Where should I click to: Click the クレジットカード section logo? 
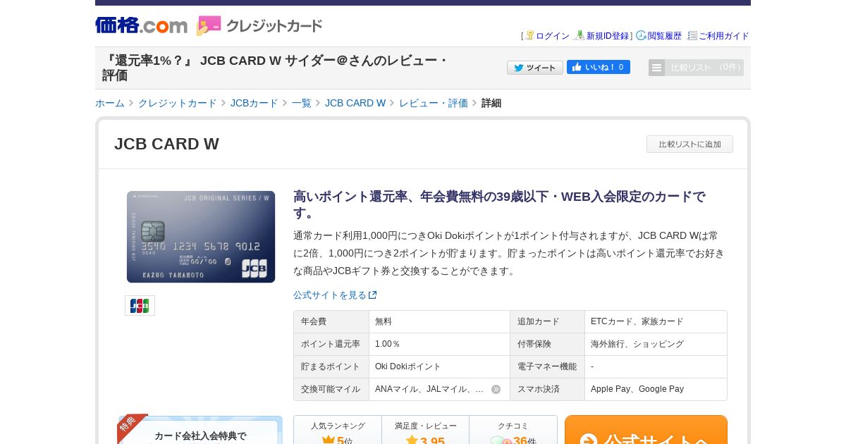tap(259, 25)
